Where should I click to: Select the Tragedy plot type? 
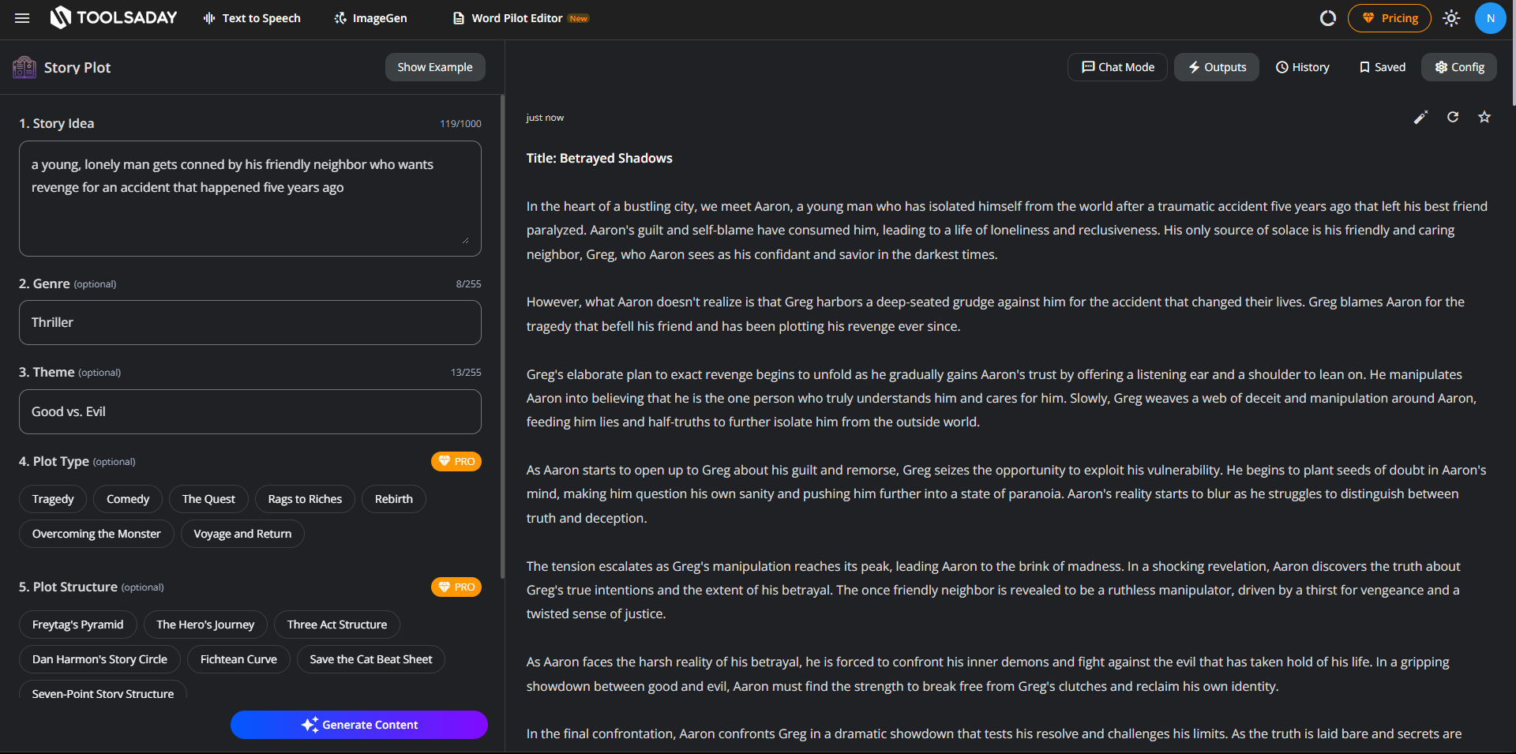[53, 499]
